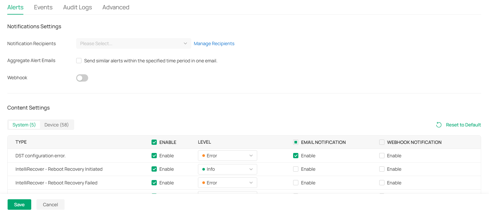Open level dropdown for DST configuration error

[x=227, y=156]
